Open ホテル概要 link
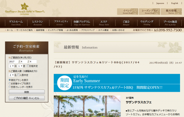Viewport: 184px width, 117px height. point(103,30)
